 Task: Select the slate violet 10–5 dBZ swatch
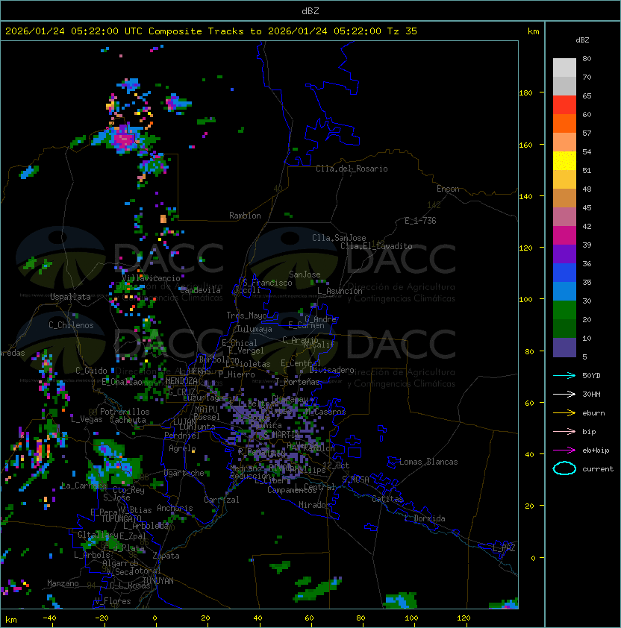point(564,348)
